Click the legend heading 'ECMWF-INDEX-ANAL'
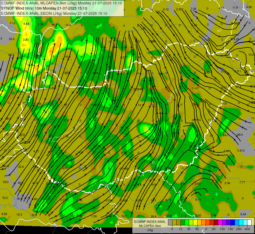Viewport: 255px width, 234px height. click(x=150, y=222)
